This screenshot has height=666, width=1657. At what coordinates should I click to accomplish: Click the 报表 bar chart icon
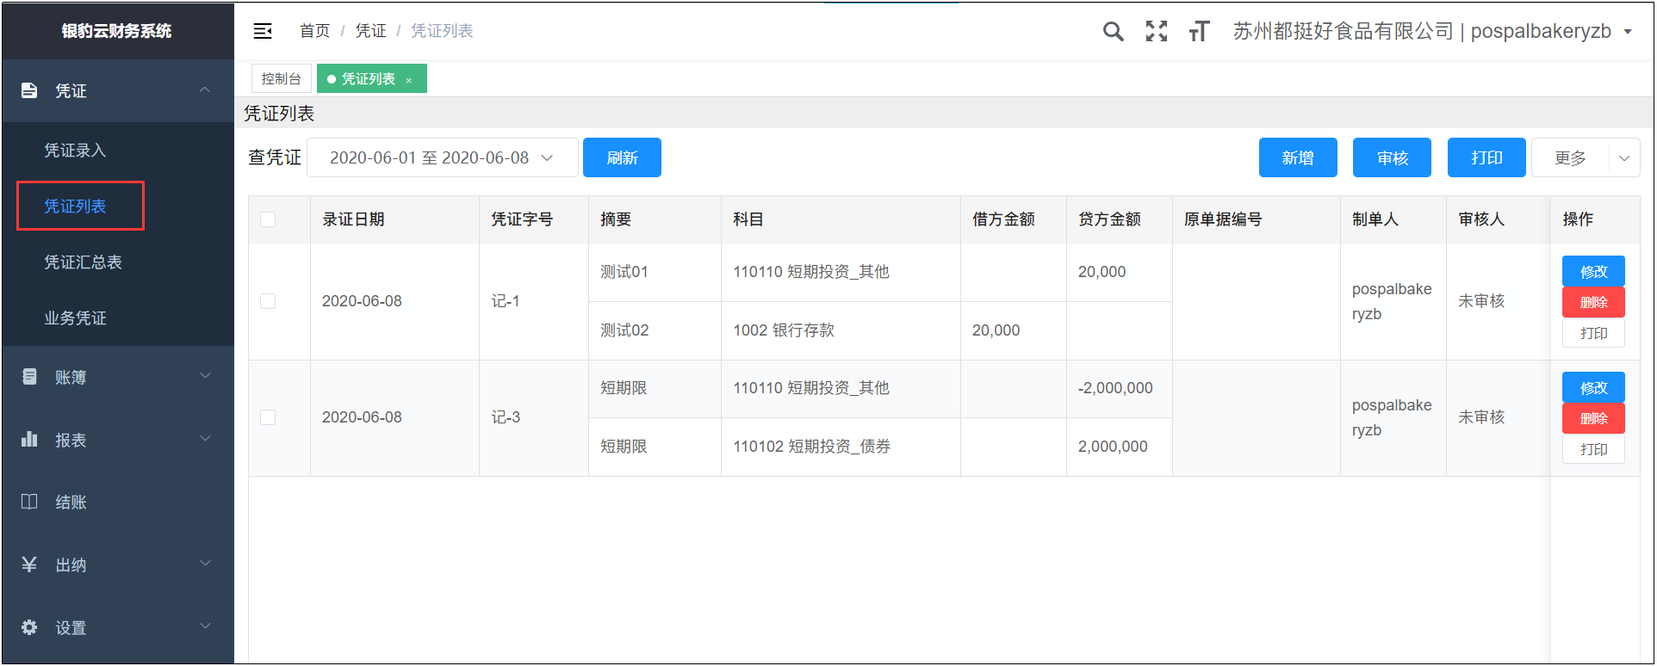29,440
